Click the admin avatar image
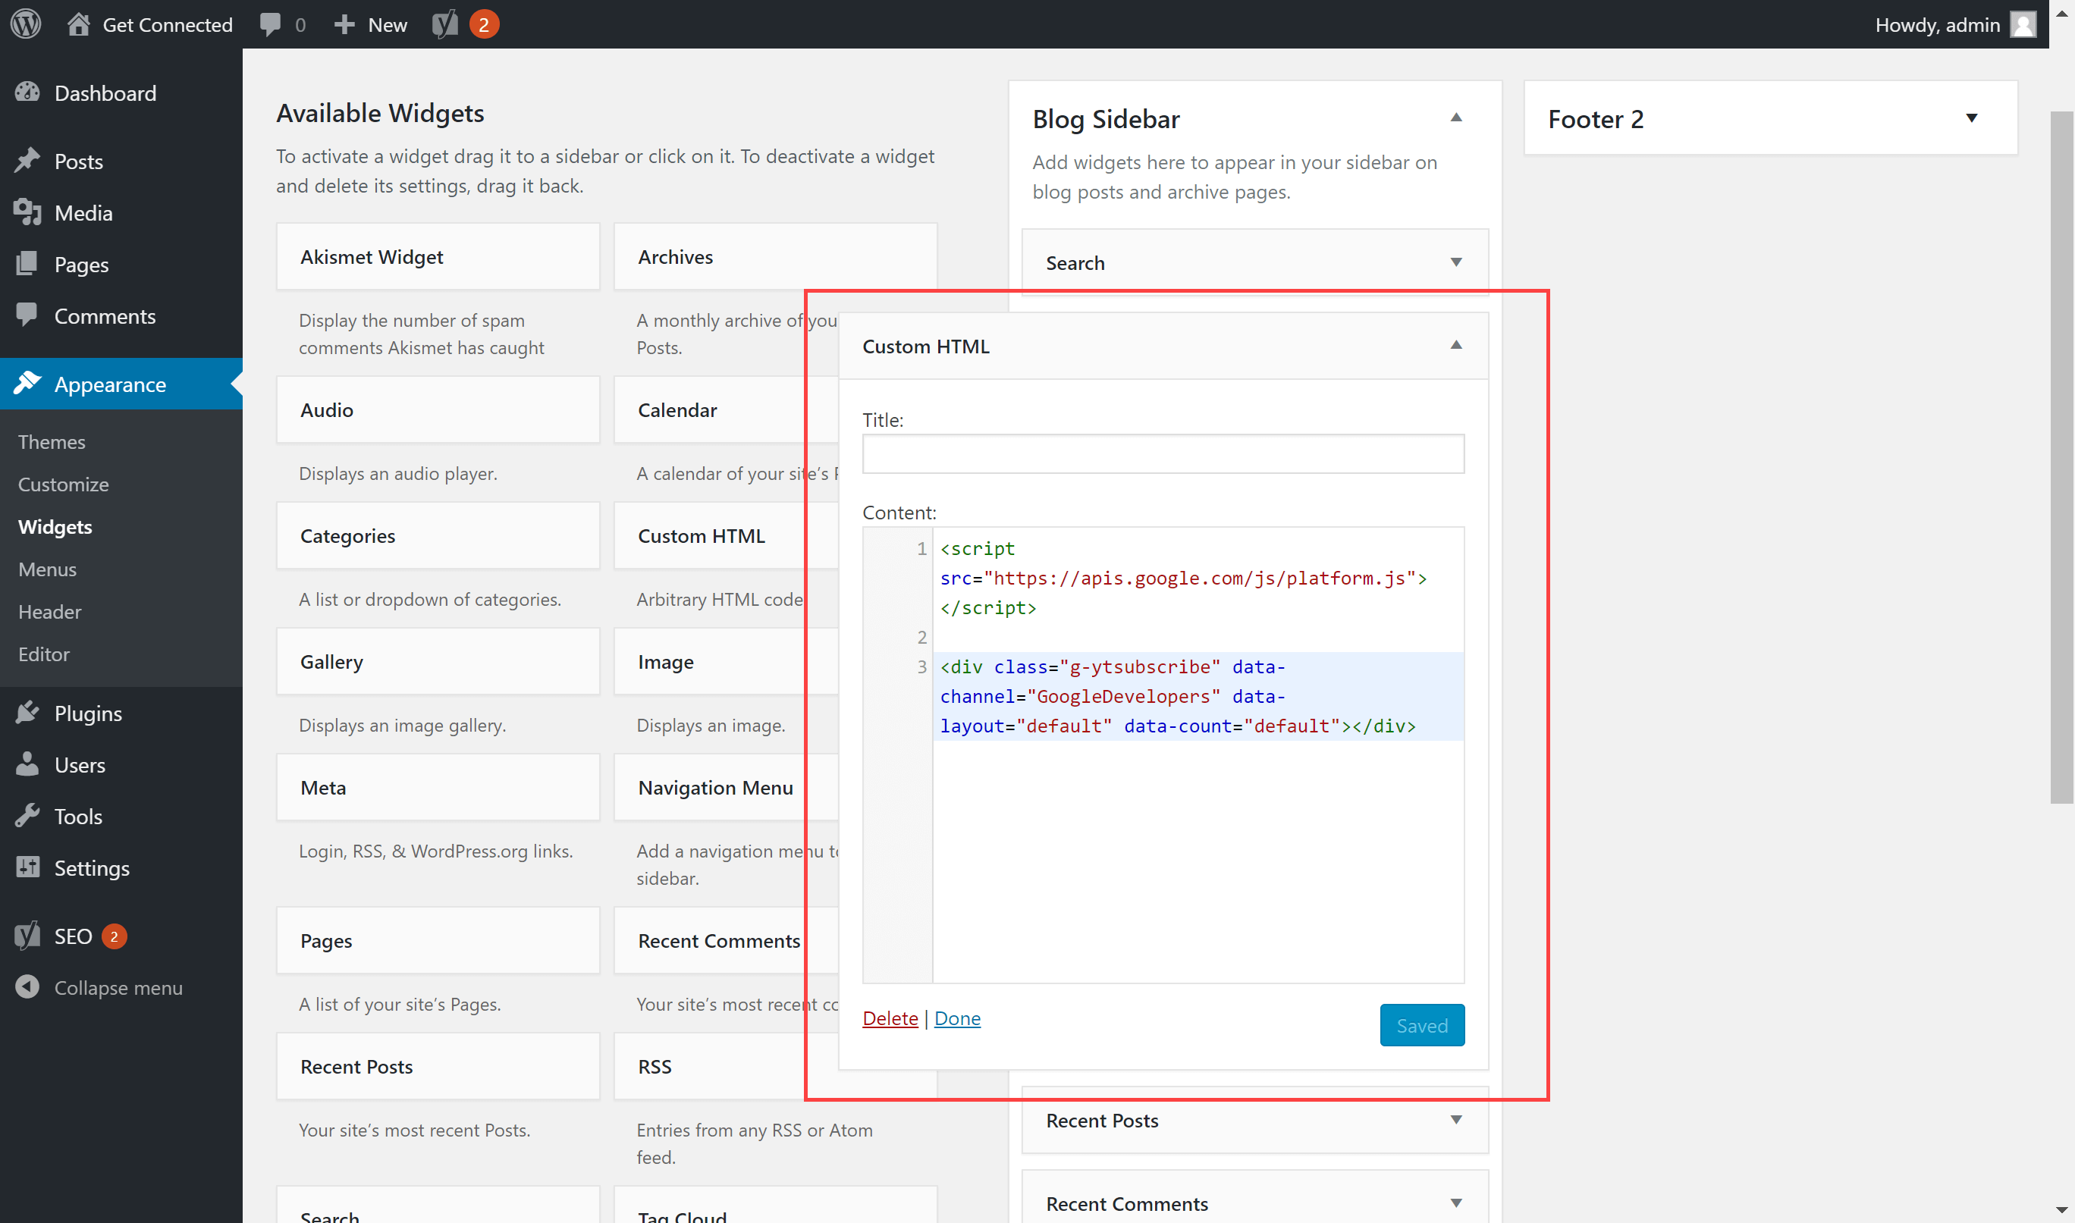2075x1223 pixels. point(2023,24)
